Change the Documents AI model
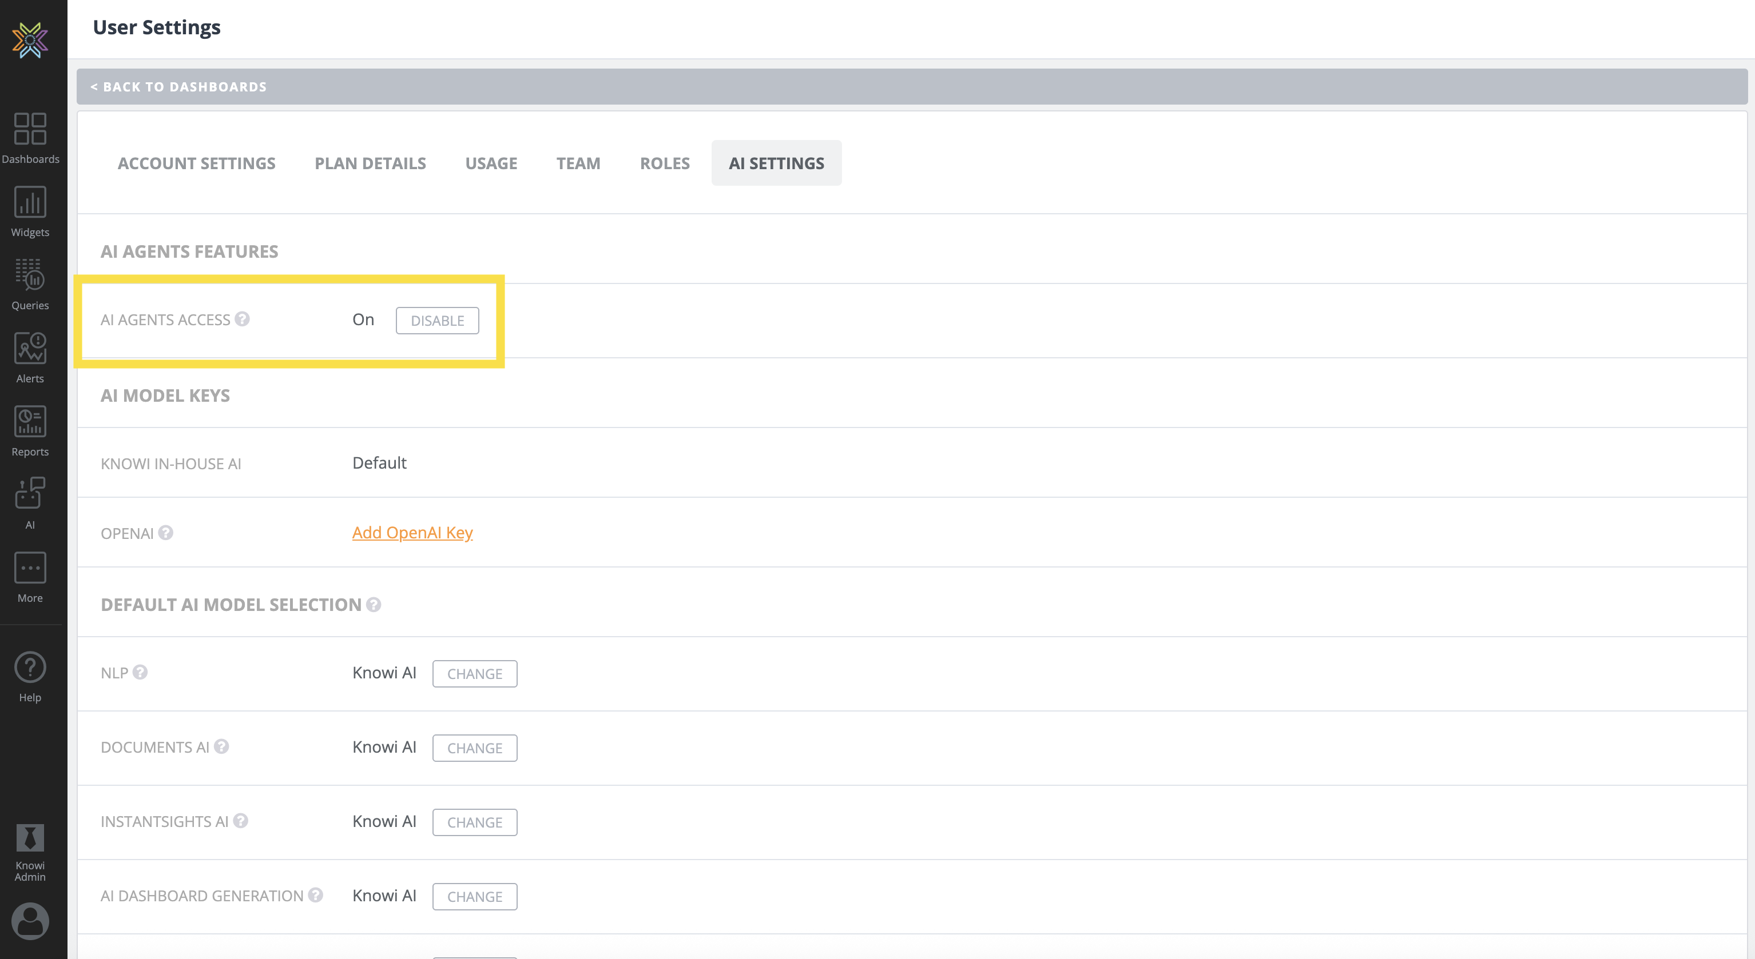Screen dimensions: 1755x959 (x=474, y=748)
